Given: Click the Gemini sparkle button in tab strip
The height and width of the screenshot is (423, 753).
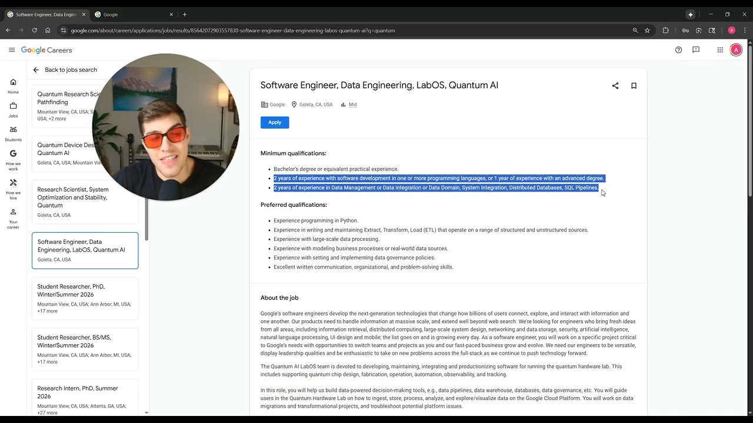Looking at the screenshot, I should coord(691,14).
